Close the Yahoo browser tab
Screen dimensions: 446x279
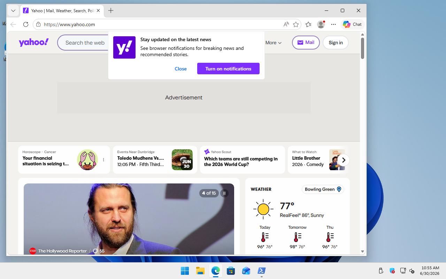(98, 10)
